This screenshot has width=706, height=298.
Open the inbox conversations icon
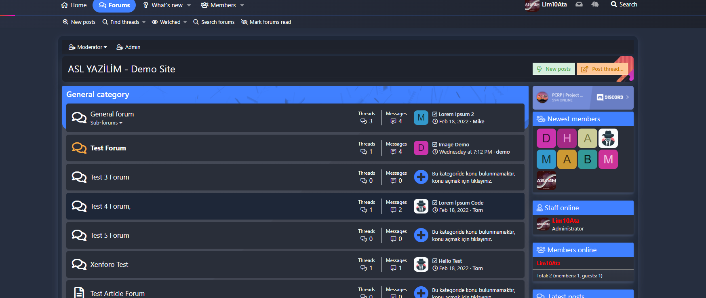[579, 4]
